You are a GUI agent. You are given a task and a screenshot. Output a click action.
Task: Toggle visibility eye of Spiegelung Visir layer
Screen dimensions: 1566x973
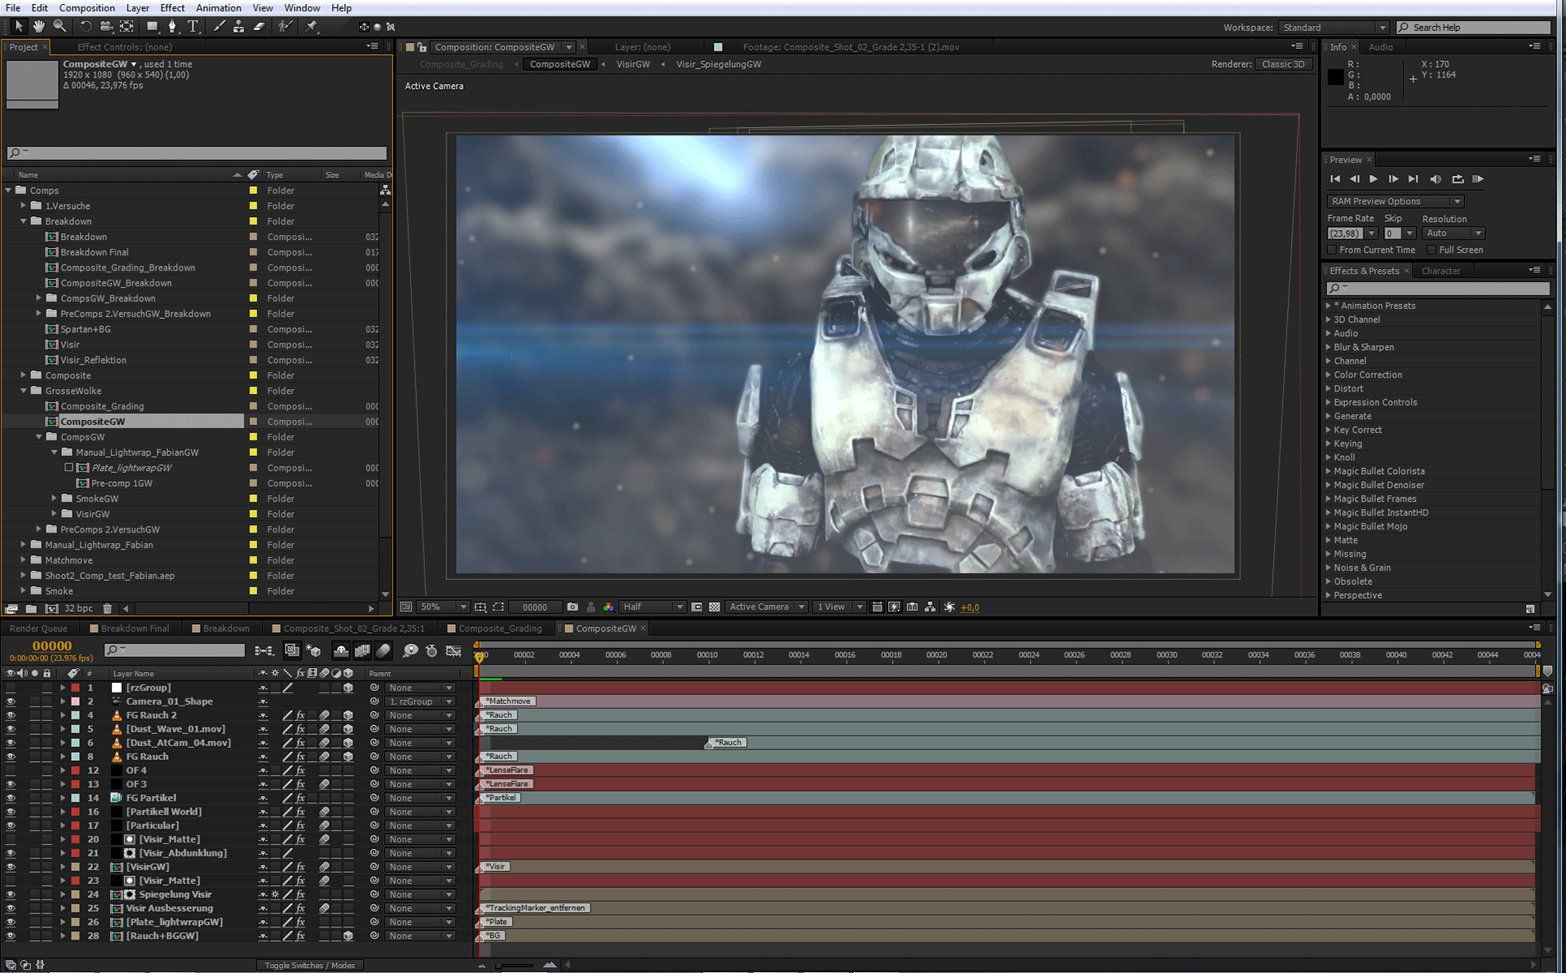pos(11,895)
